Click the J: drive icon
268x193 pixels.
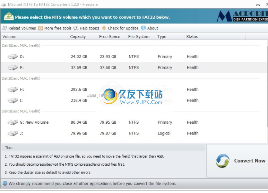coord(13,133)
